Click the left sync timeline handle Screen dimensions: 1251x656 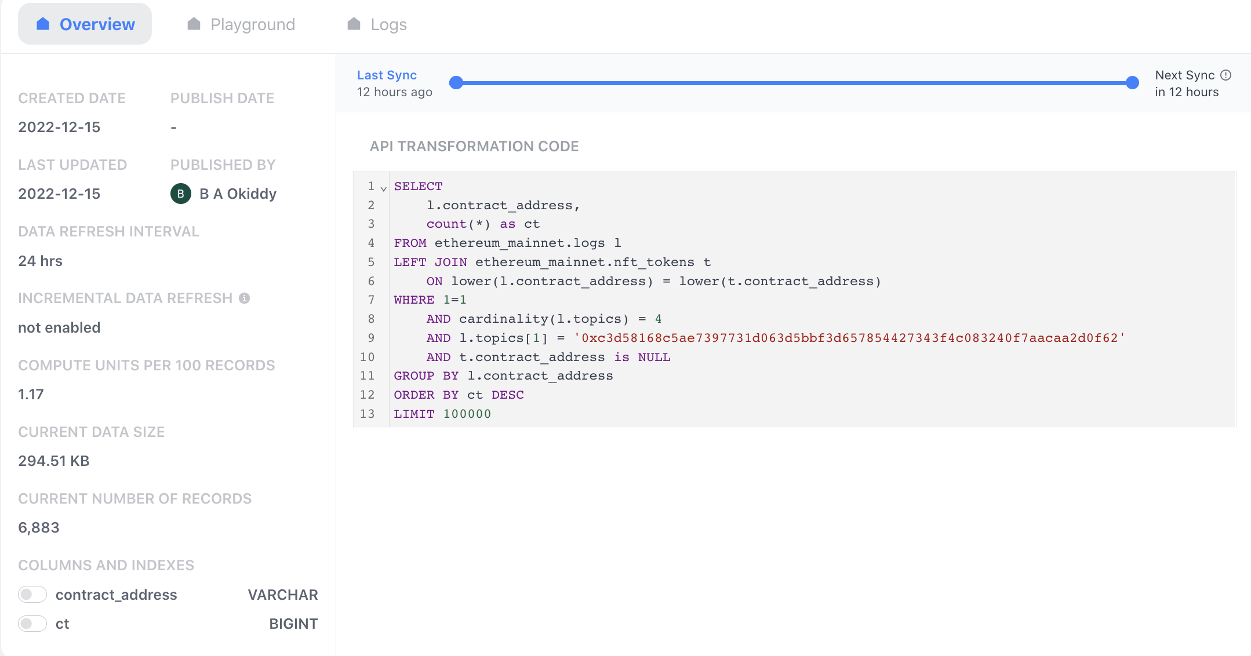pos(456,83)
